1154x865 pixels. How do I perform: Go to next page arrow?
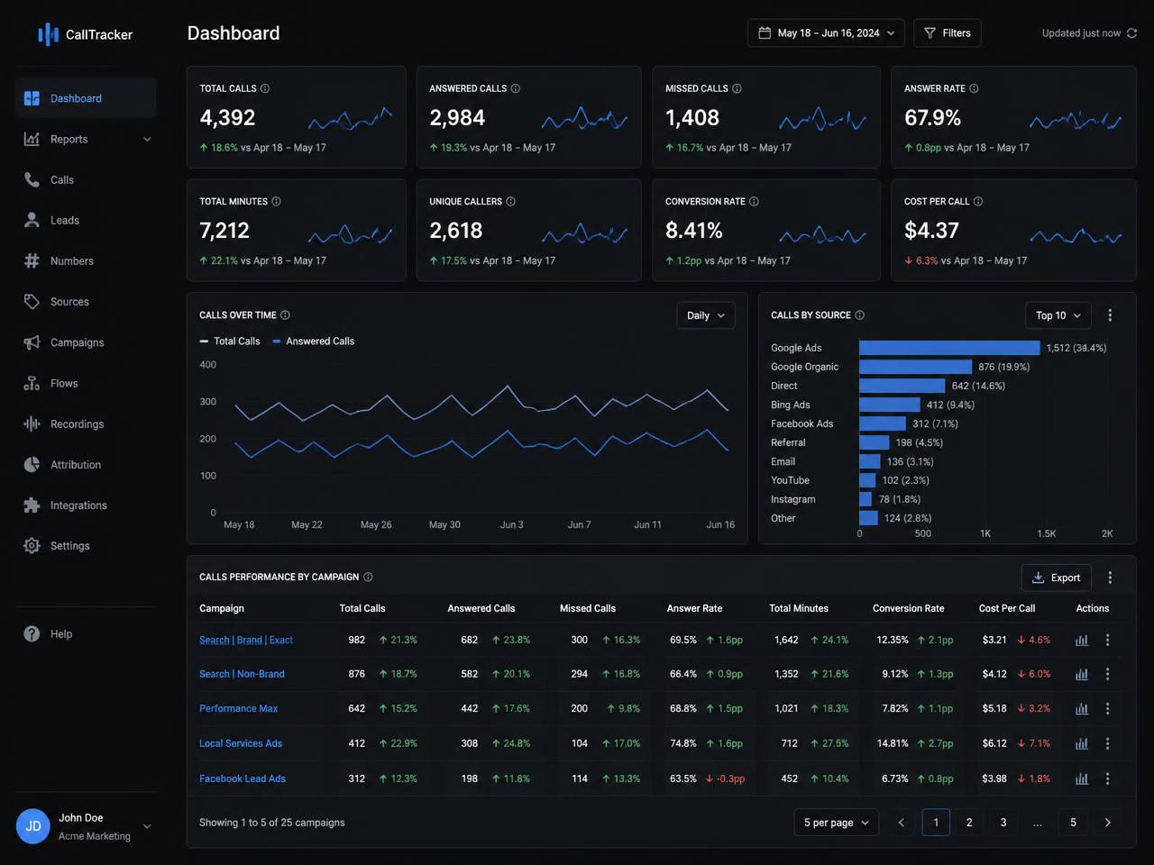(1107, 823)
